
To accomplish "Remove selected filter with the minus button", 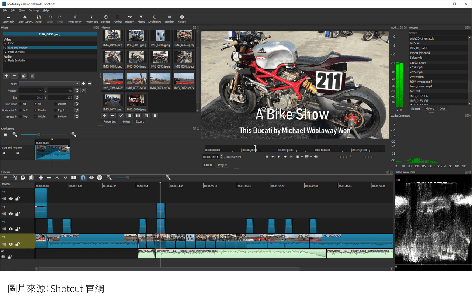I will (14, 76).
